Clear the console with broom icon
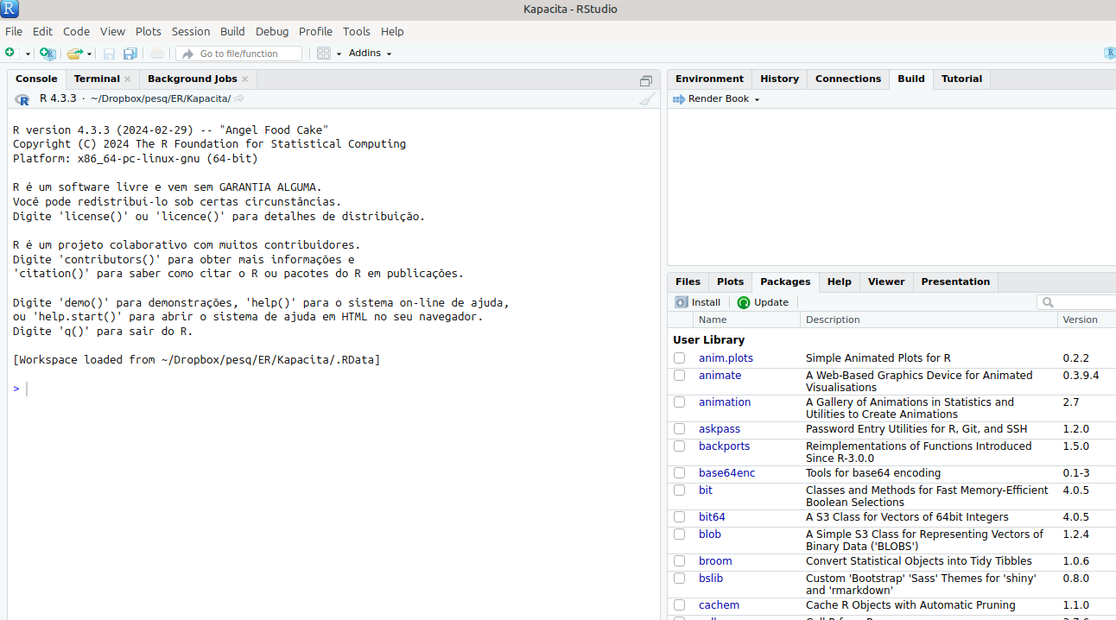 tap(647, 99)
